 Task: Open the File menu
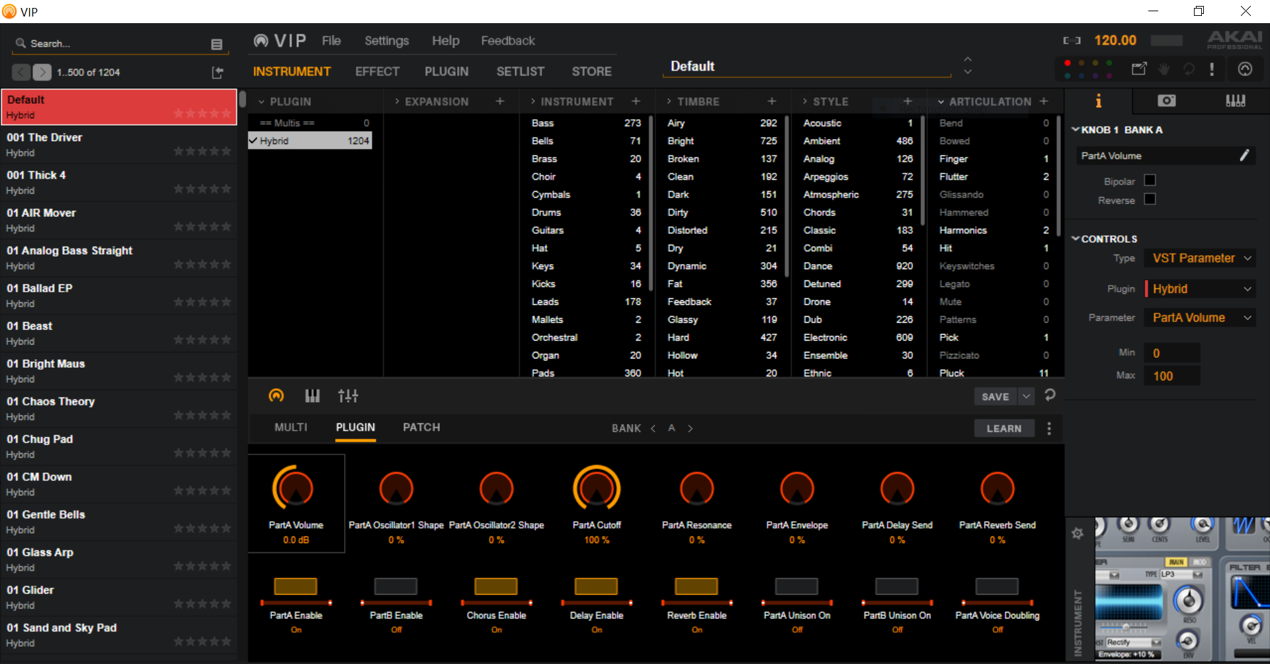[x=331, y=41]
